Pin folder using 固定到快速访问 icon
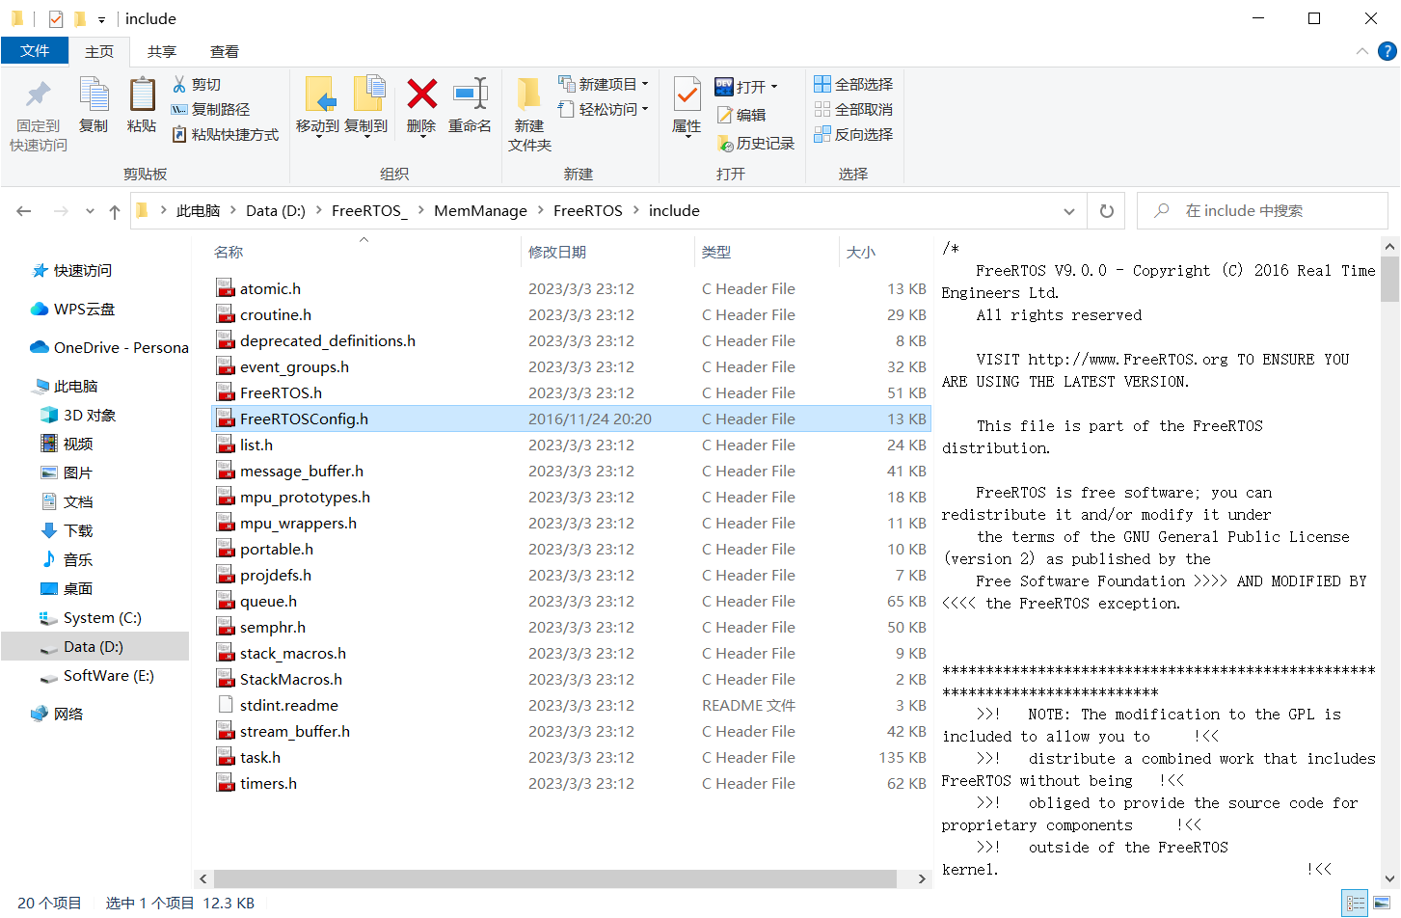 pos(36,109)
